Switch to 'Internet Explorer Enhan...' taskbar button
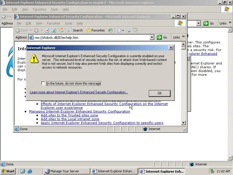233x175 pixels. point(114,171)
